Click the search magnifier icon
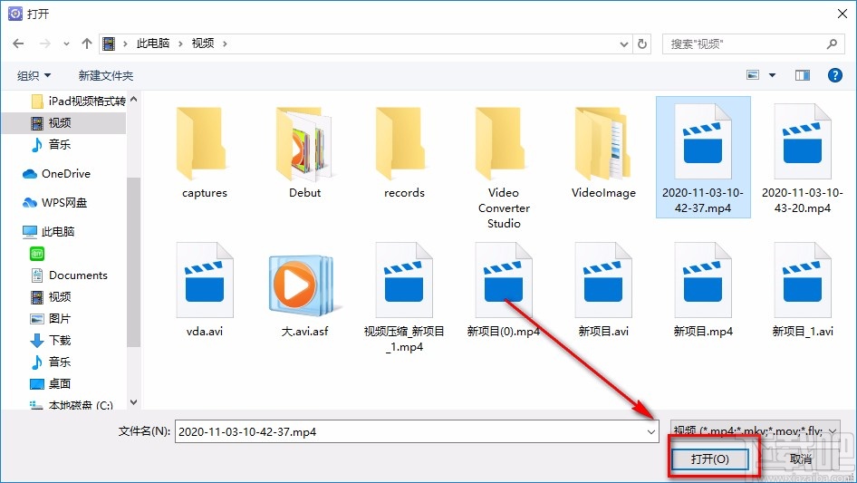This screenshot has width=857, height=483. coord(832,43)
